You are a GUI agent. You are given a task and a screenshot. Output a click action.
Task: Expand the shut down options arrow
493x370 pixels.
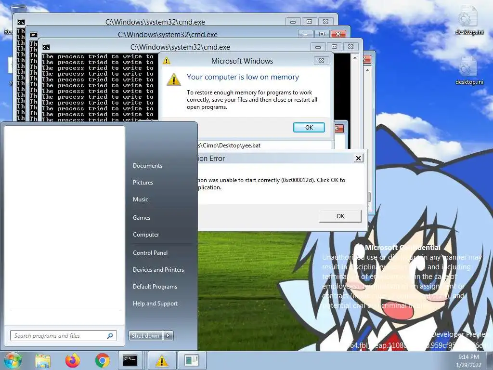pyautogui.click(x=168, y=336)
